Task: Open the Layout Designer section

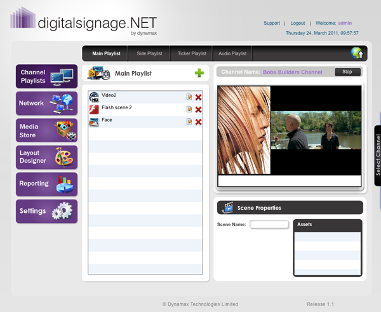Action: point(46,158)
